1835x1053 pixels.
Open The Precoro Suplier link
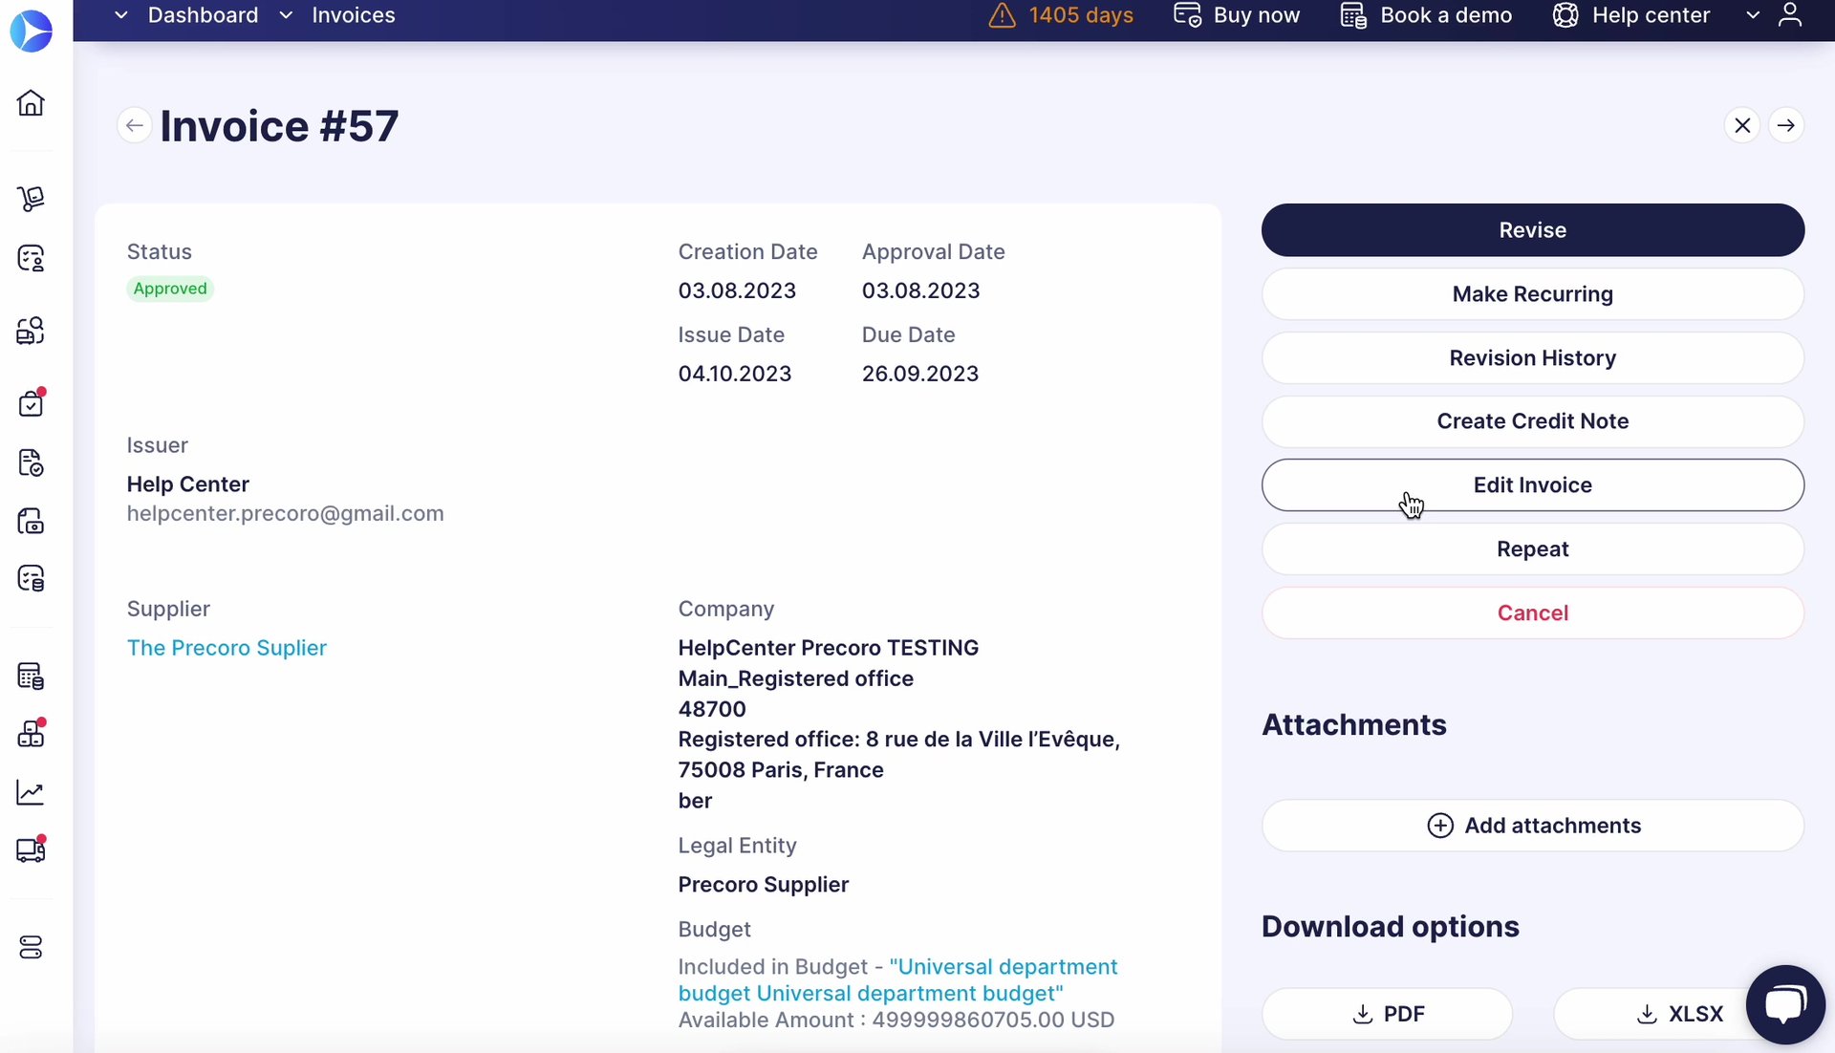click(x=227, y=647)
